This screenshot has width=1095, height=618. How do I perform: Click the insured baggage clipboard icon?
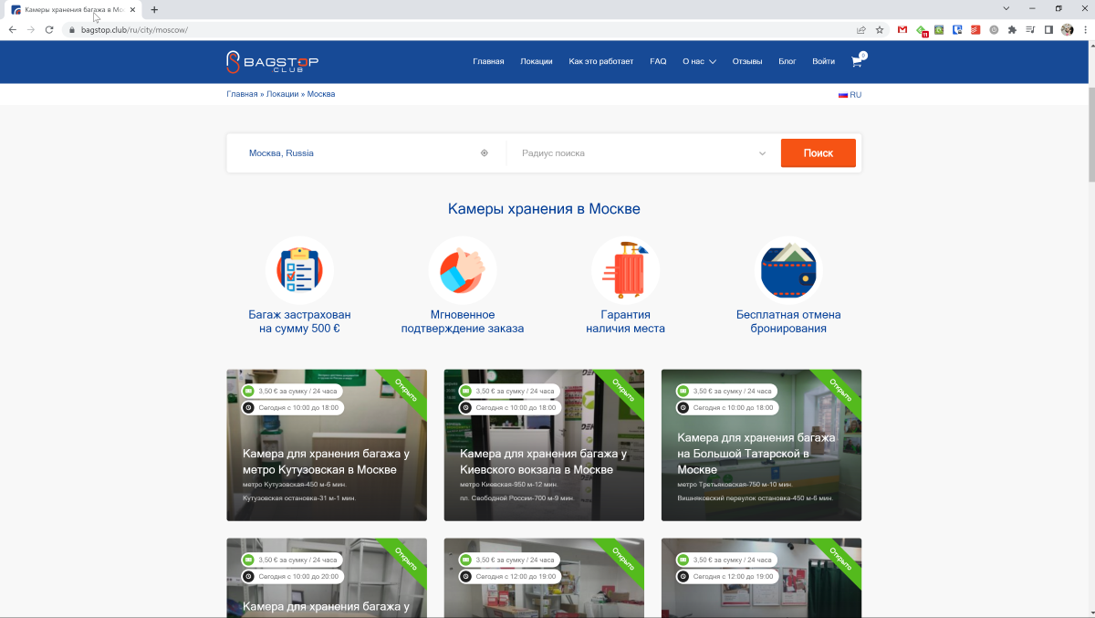tap(298, 269)
